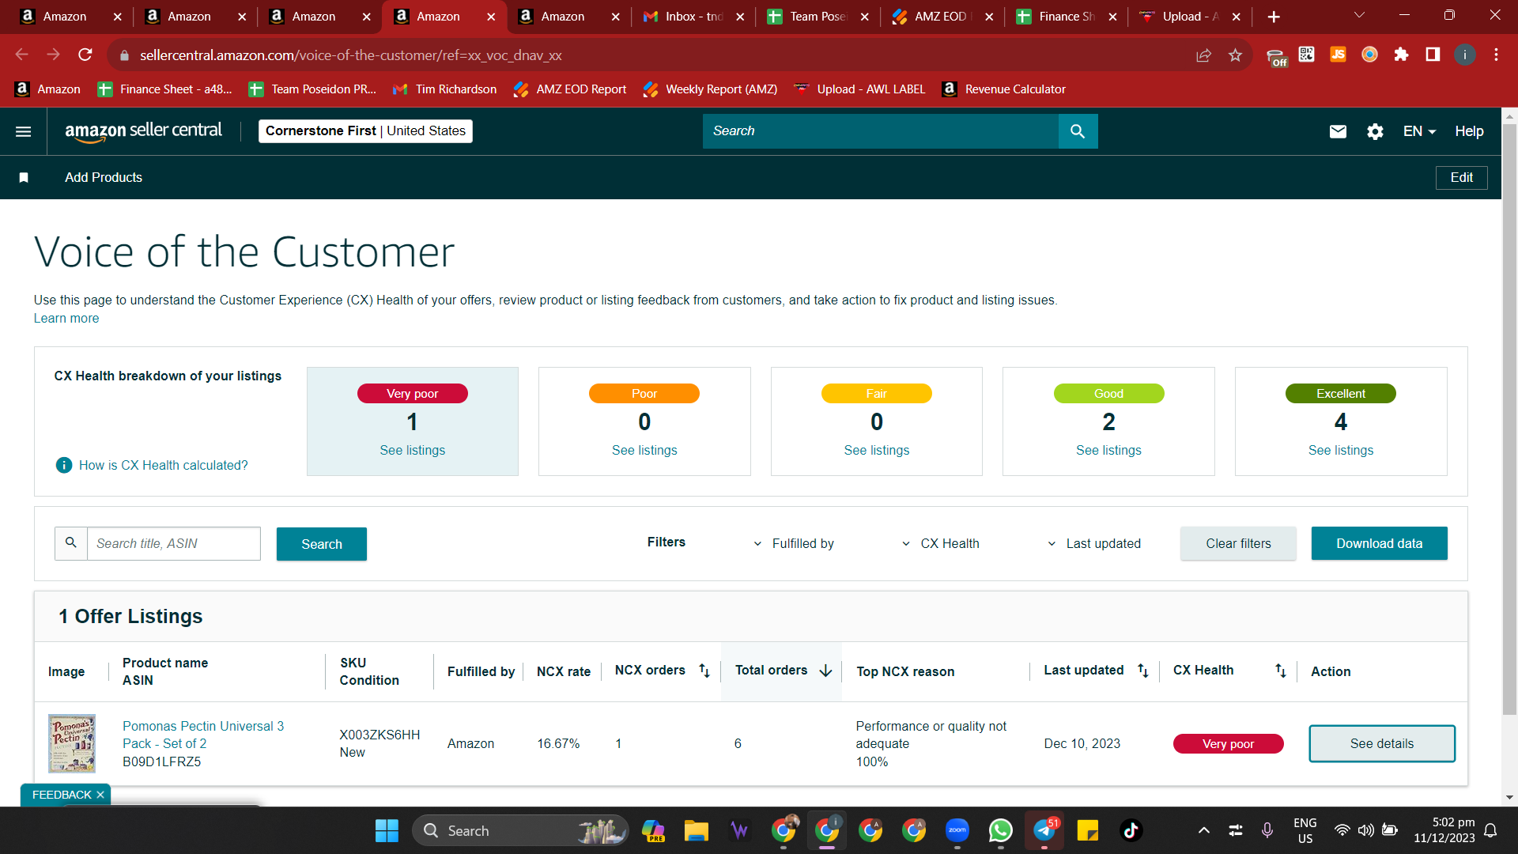Open the Seller Central hamburger menu
This screenshot has height=854, width=1518.
[x=24, y=131]
